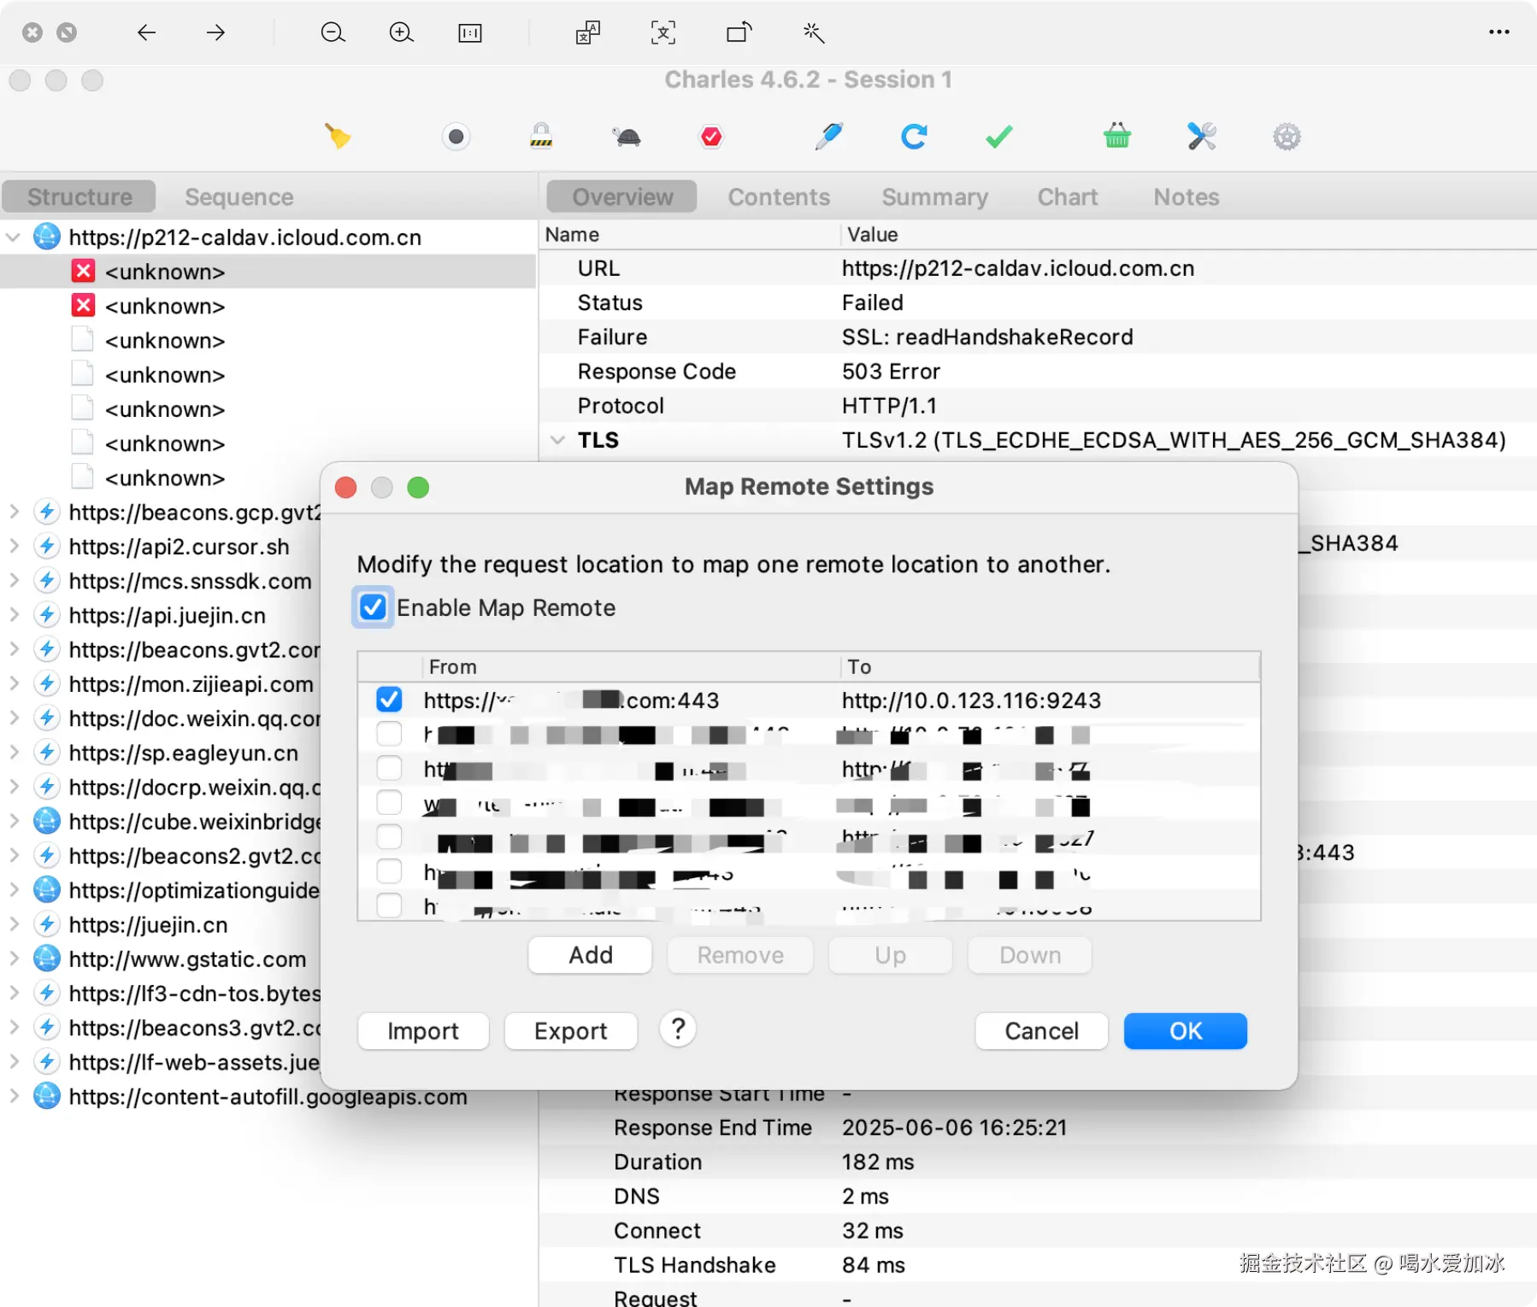Select the https://juejin.cn host entry

click(x=148, y=924)
